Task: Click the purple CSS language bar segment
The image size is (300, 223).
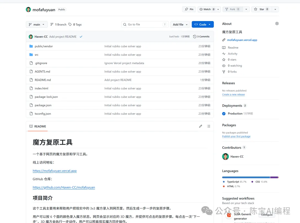Action: [x=274, y=177]
